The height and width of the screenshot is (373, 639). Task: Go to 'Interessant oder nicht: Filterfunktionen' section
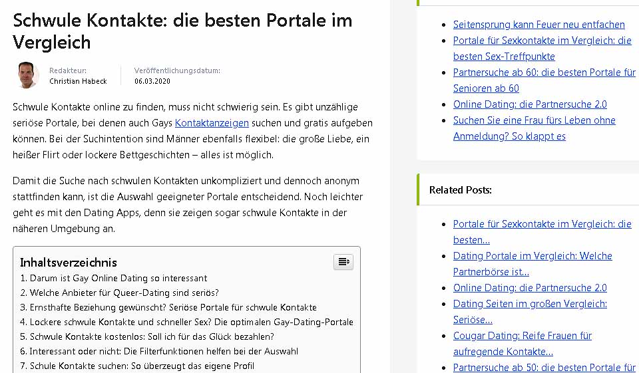159,351
